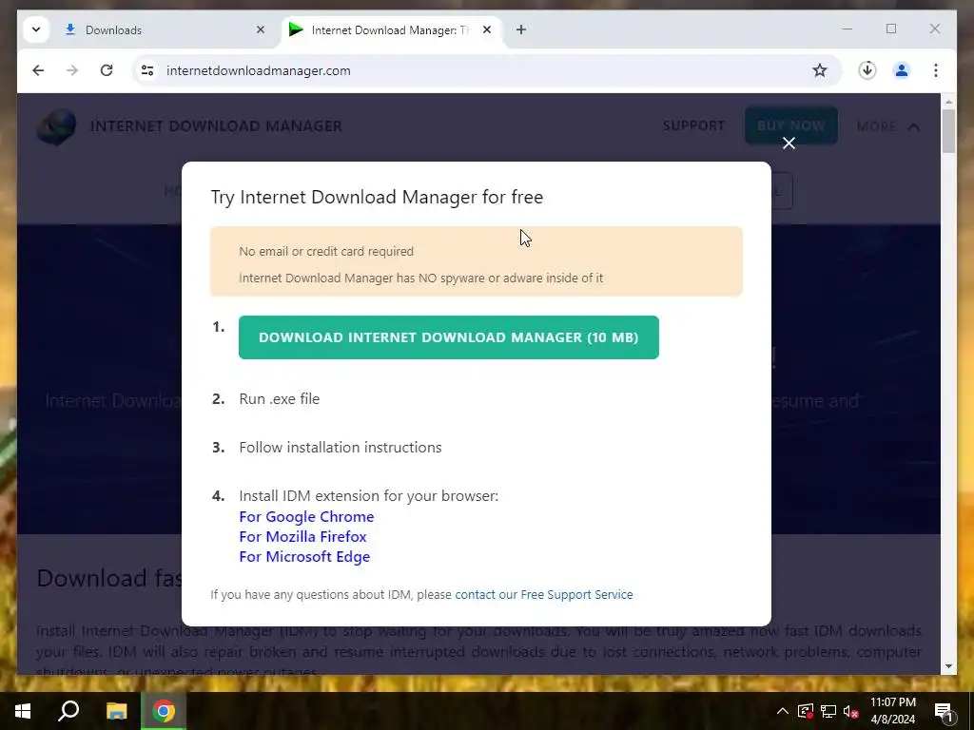
Task: Click the BUY NOW button
Action: (x=790, y=125)
